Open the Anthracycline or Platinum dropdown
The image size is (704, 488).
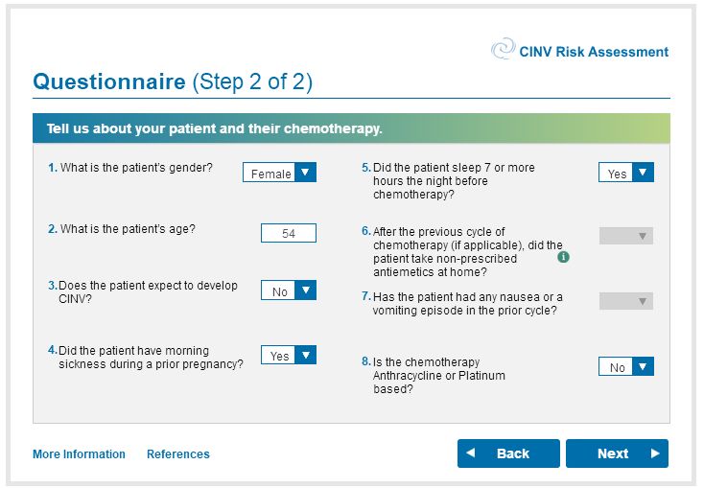626,367
